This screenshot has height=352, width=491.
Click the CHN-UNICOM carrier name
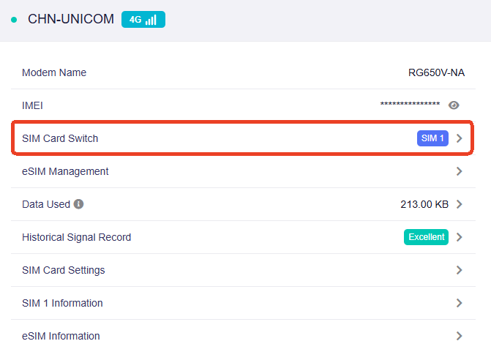coord(71,20)
